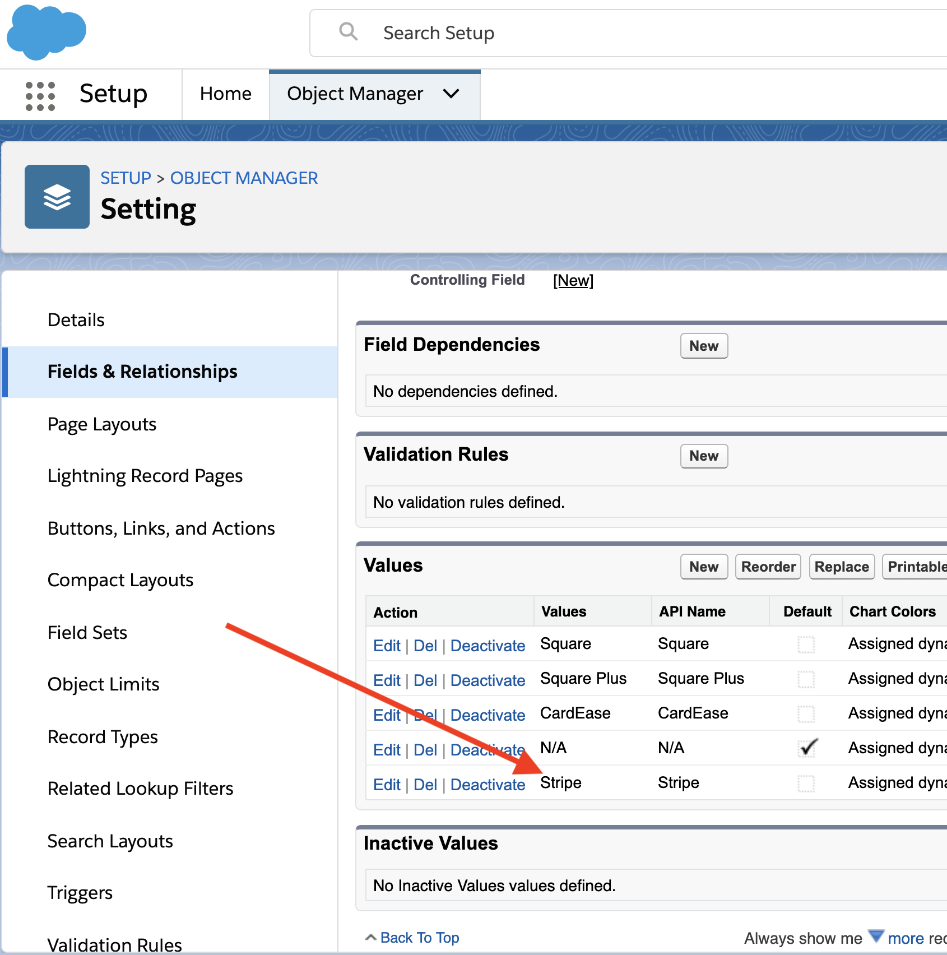Click the Setting page title
947x955 pixels.
(x=148, y=209)
